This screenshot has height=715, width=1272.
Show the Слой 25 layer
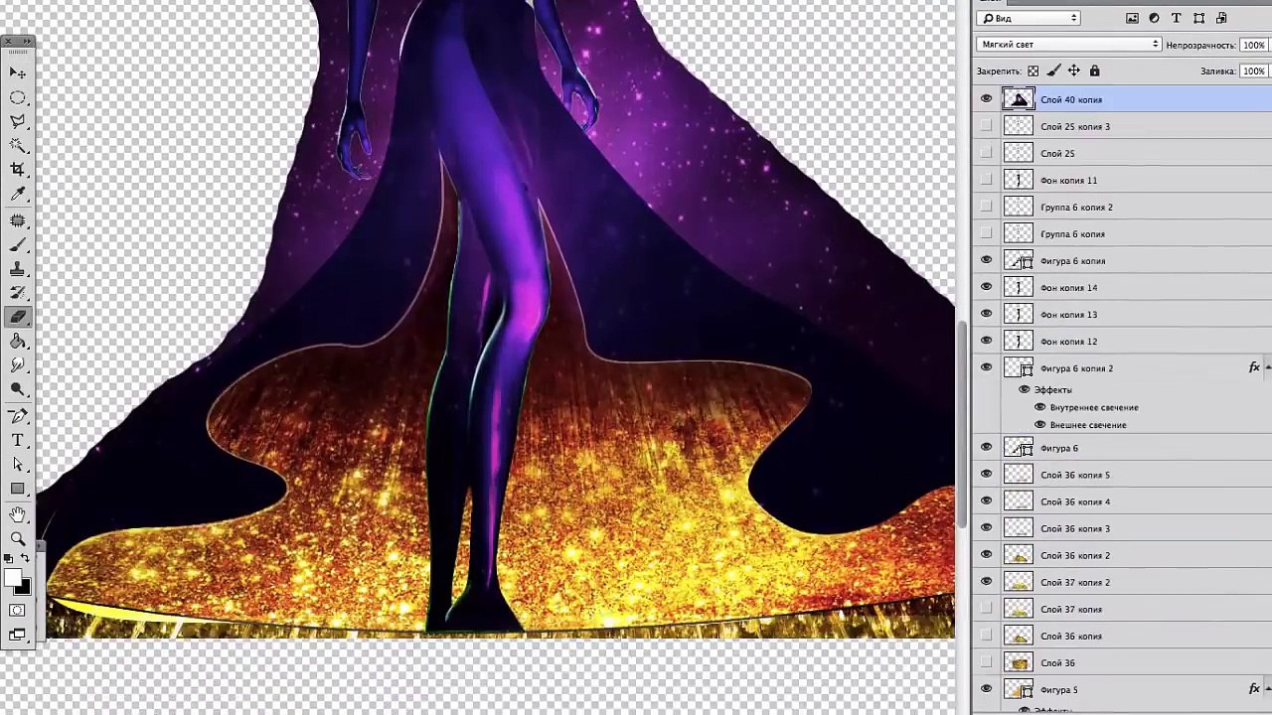[x=986, y=153]
